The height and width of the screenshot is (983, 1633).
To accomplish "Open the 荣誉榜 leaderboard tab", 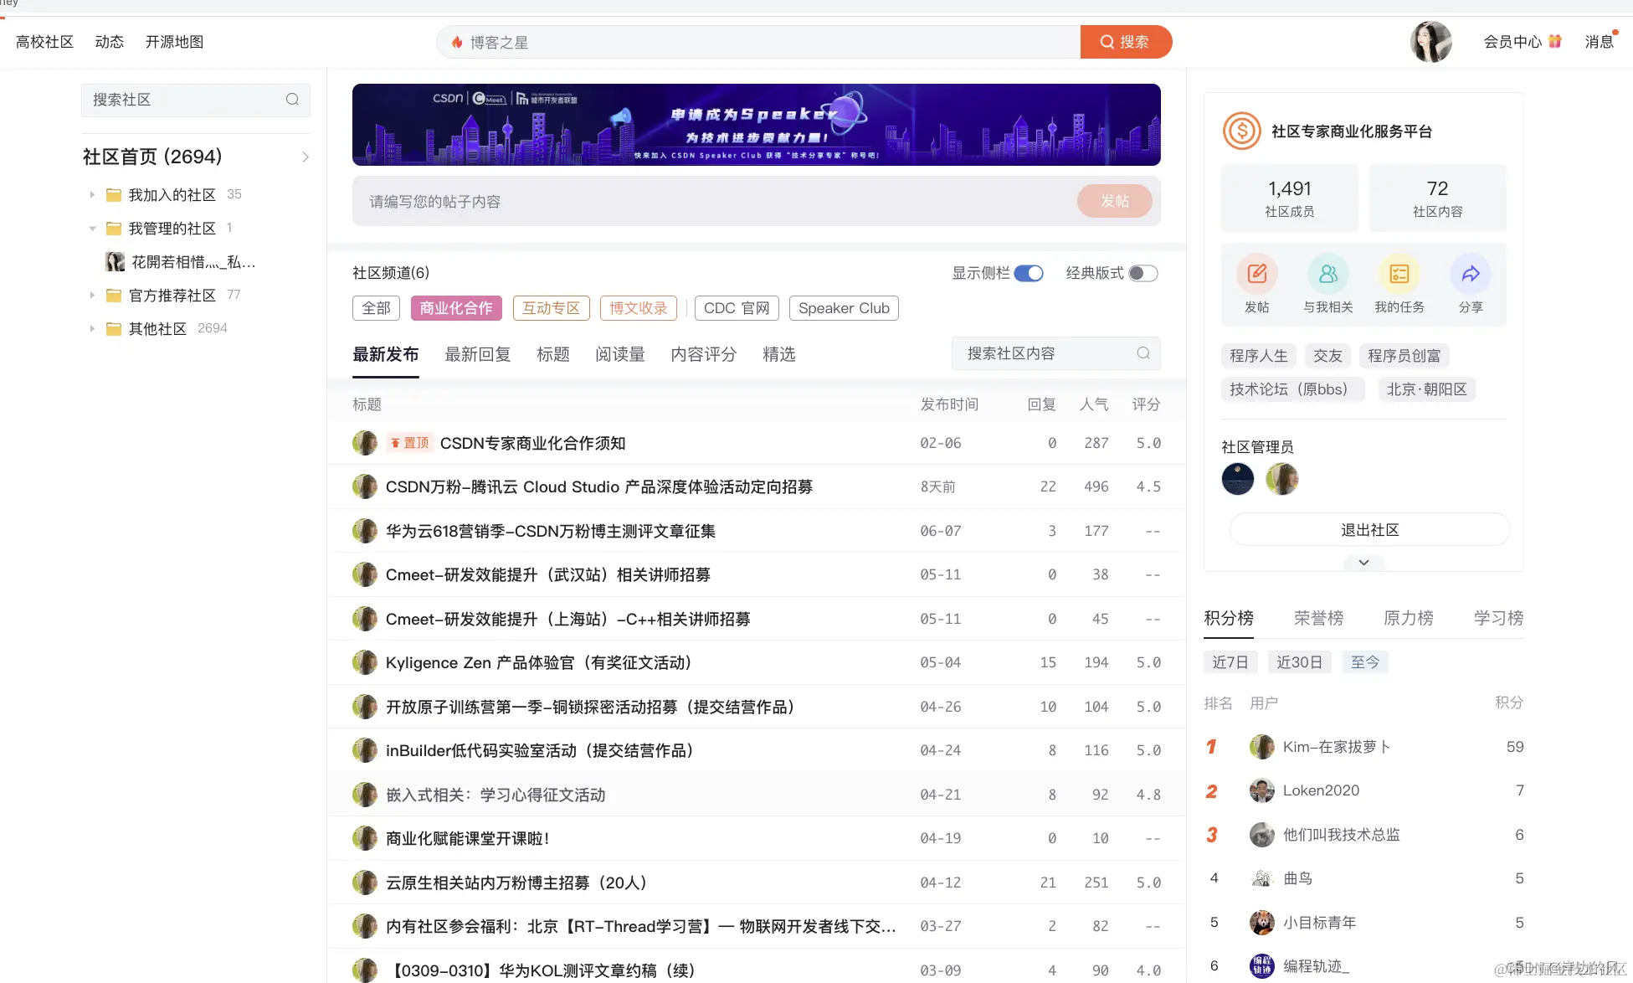I will click(1317, 617).
